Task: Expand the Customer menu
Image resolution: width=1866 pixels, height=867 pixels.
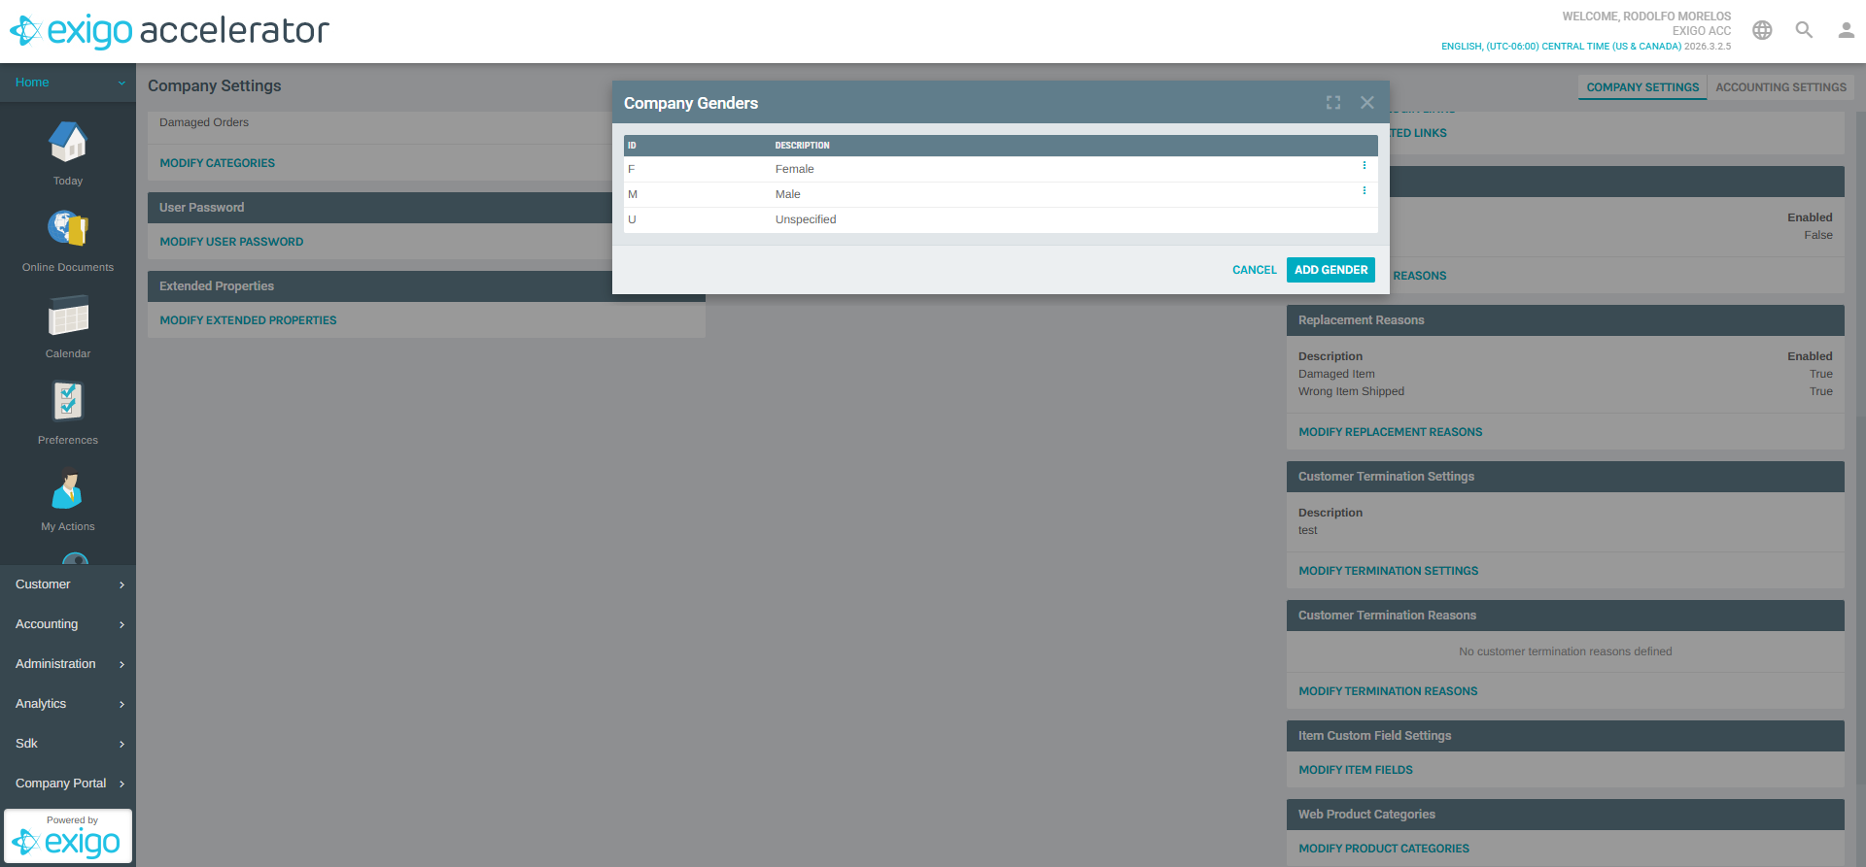Action: pos(68,584)
